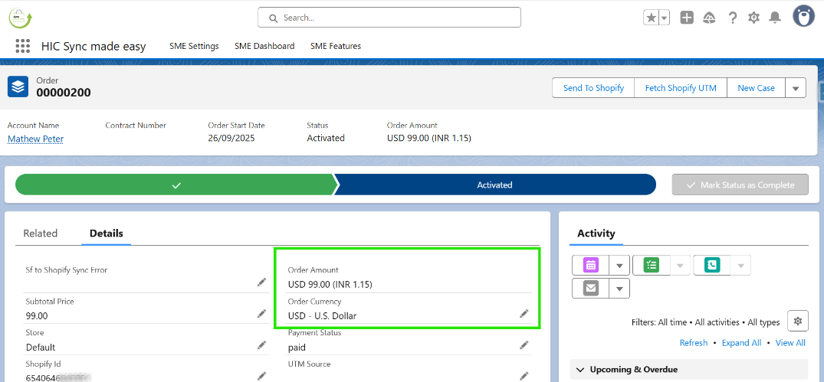Collapse the Upcoming & Overdue section

tap(689, 370)
